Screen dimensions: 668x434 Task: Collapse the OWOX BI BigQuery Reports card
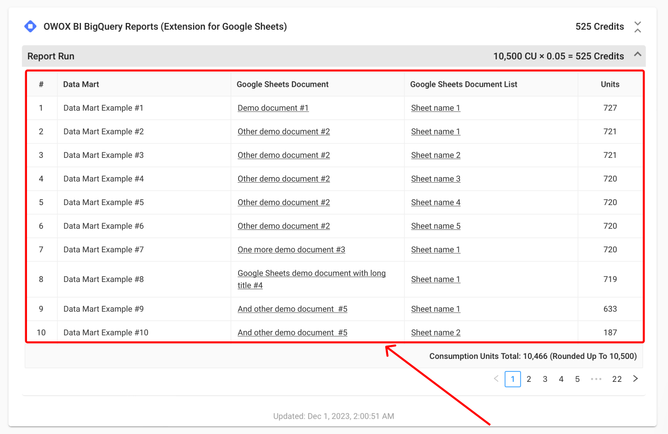[637, 27]
